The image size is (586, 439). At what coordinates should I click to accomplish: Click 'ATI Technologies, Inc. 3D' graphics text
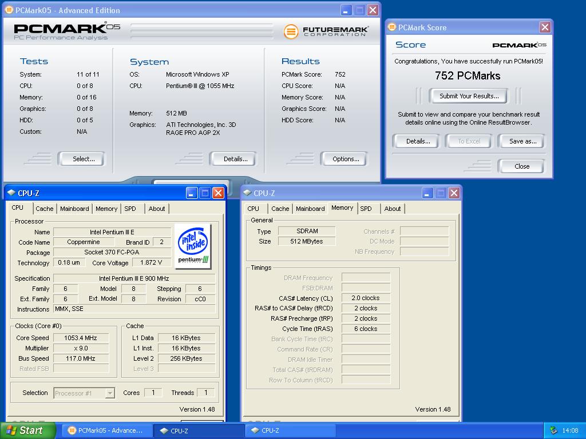[x=201, y=125]
